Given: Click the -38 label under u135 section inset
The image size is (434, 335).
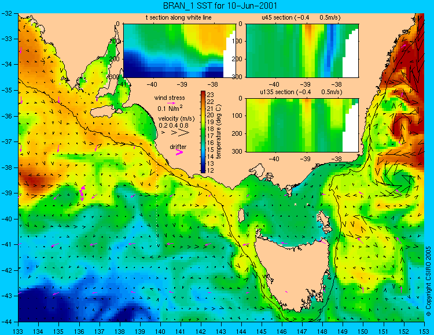Looking at the screenshot, I should pos(336,159).
